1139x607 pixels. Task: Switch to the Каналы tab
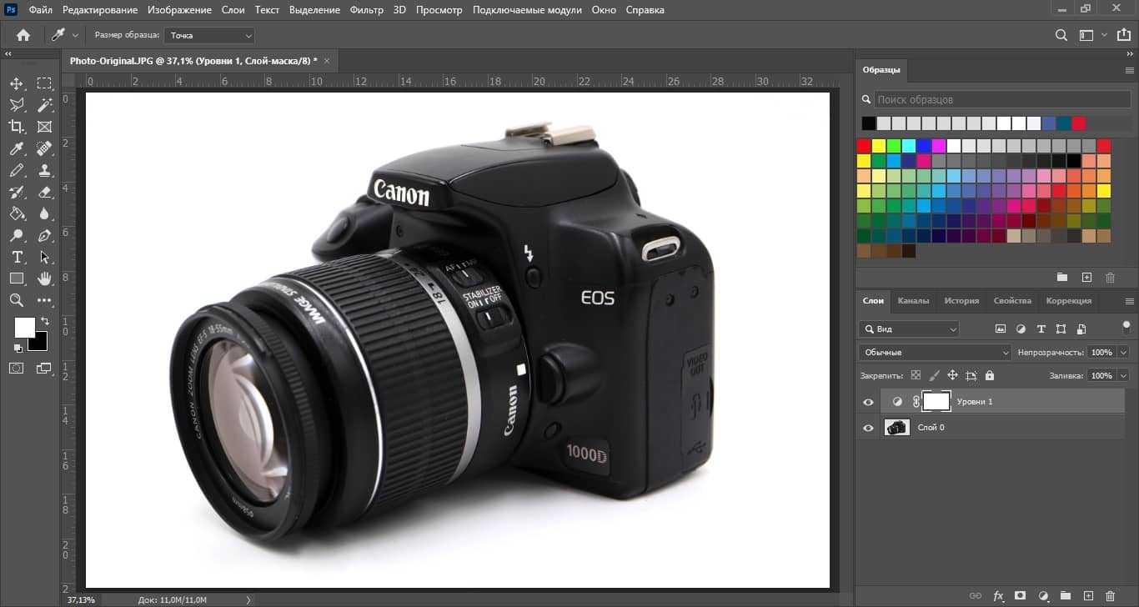(x=914, y=301)
